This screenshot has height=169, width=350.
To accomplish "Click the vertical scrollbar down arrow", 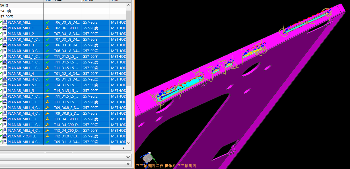I will [128, 143].
